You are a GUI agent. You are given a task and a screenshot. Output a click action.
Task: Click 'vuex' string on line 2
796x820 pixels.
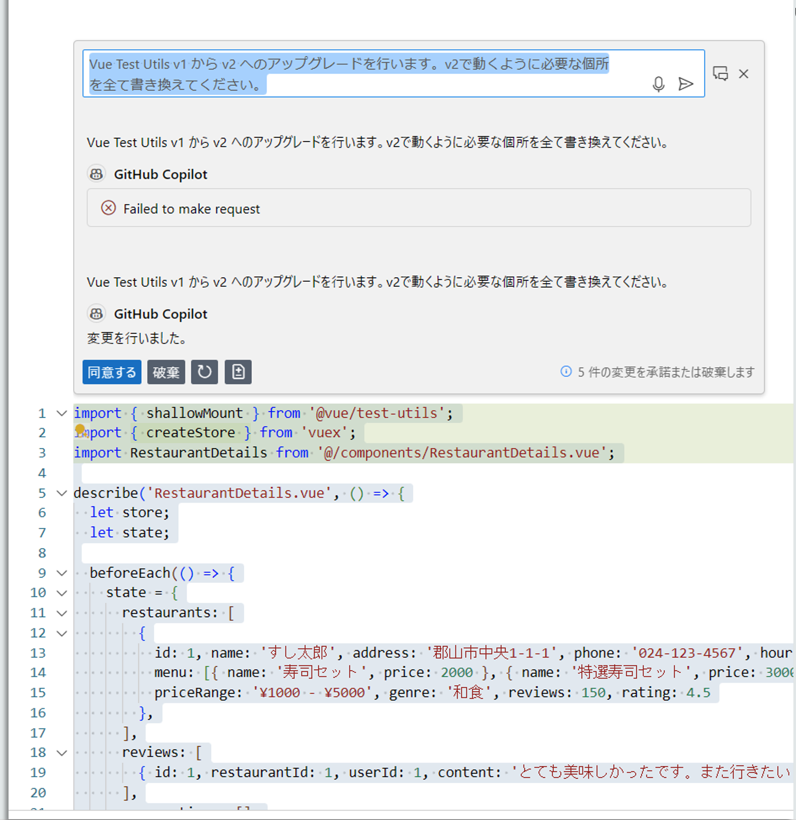point(325,433)
